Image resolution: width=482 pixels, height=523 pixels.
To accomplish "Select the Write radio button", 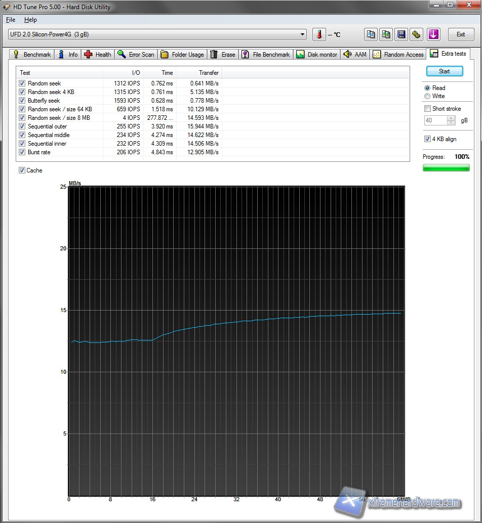I will click(427, 96).
